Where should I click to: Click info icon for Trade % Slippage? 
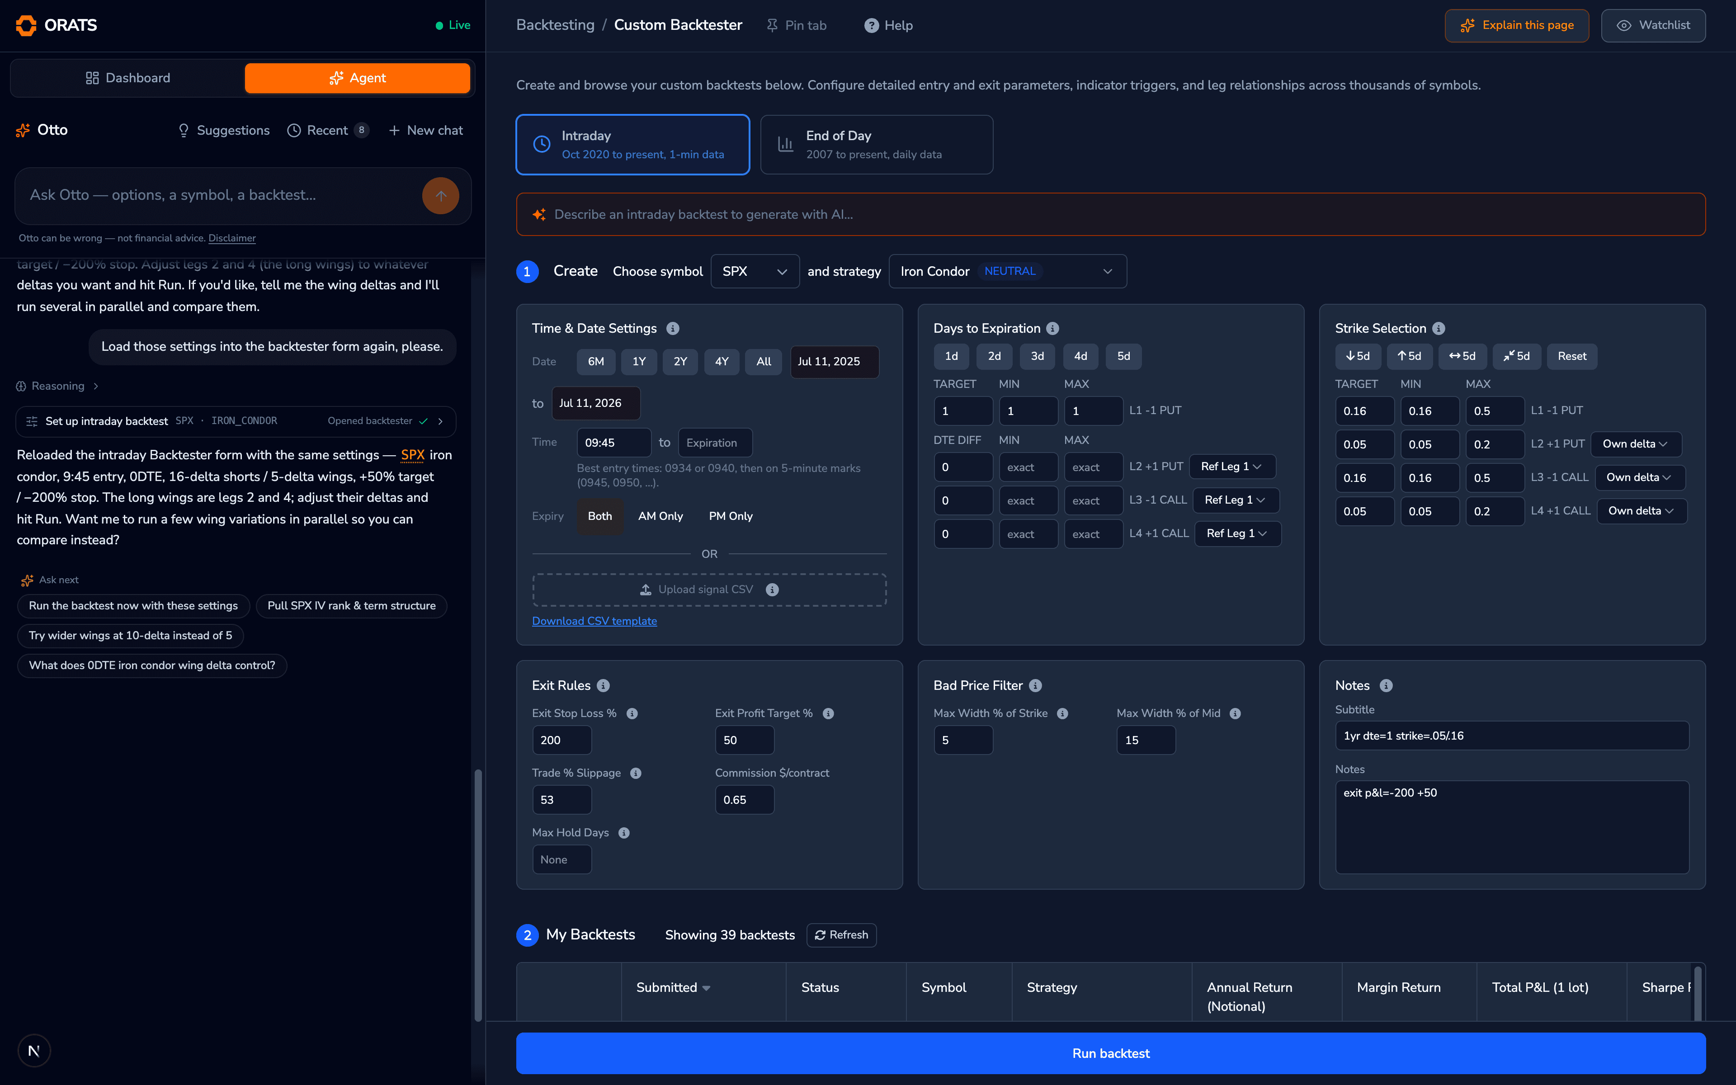[636, 773]
